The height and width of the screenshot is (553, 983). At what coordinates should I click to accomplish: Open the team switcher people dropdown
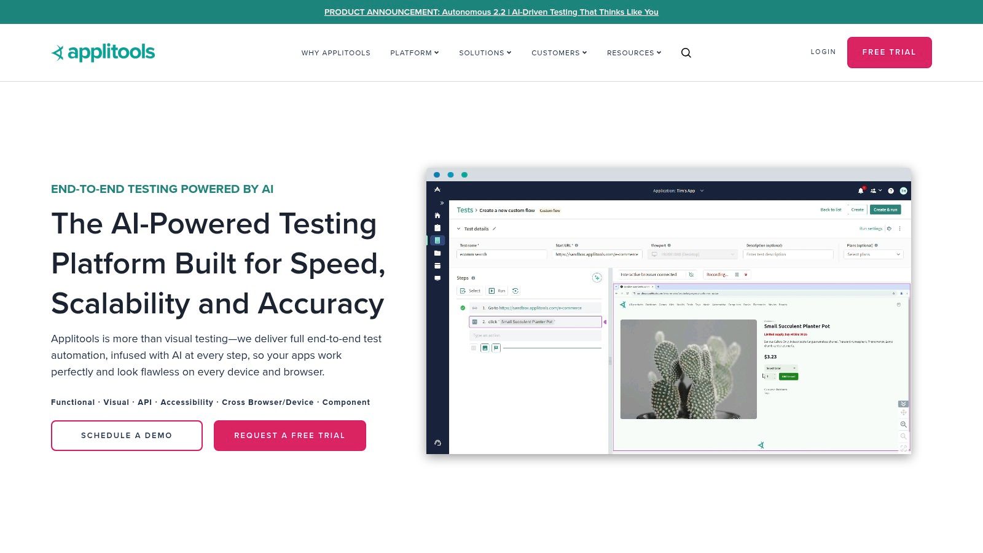(x=876, y=190)
